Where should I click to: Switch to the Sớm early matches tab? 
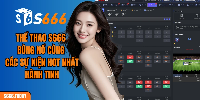click(x=123, y=10)
